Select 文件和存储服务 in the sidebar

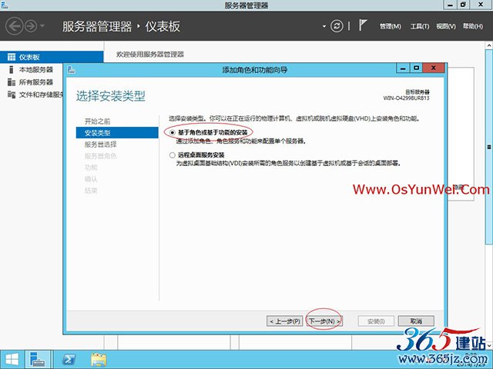41,95
